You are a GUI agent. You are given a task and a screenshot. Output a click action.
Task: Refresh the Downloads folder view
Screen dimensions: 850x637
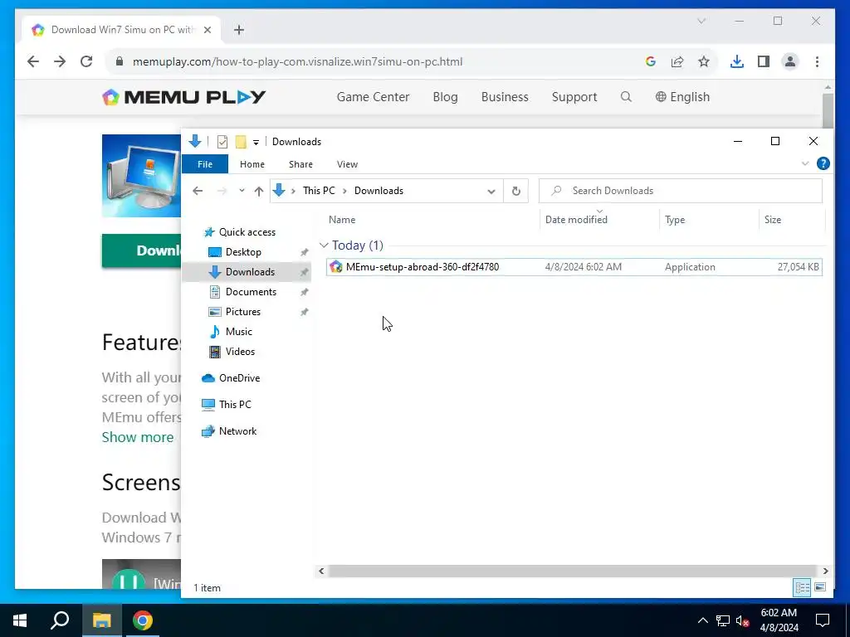tap(516, 191)
